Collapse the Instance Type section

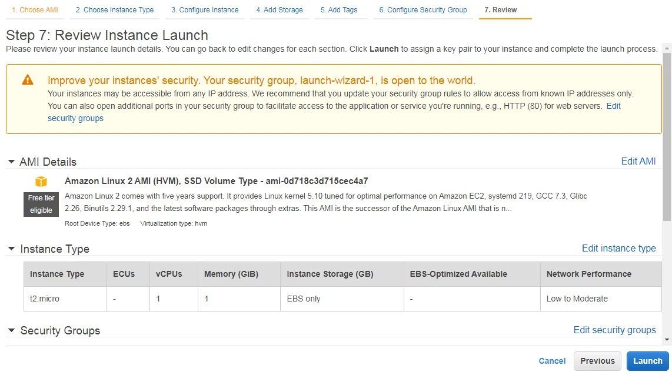coord(11,249)
